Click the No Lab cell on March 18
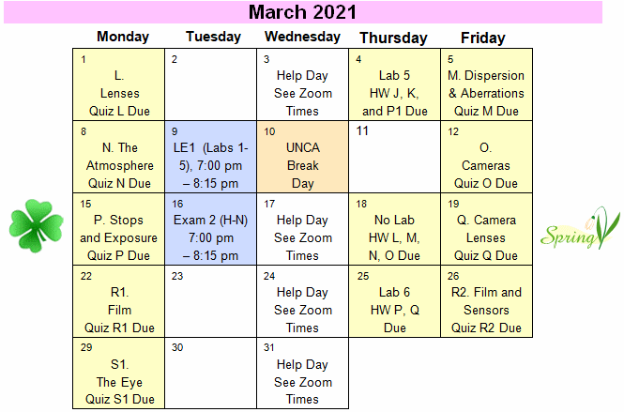 [x=394, y=229]
